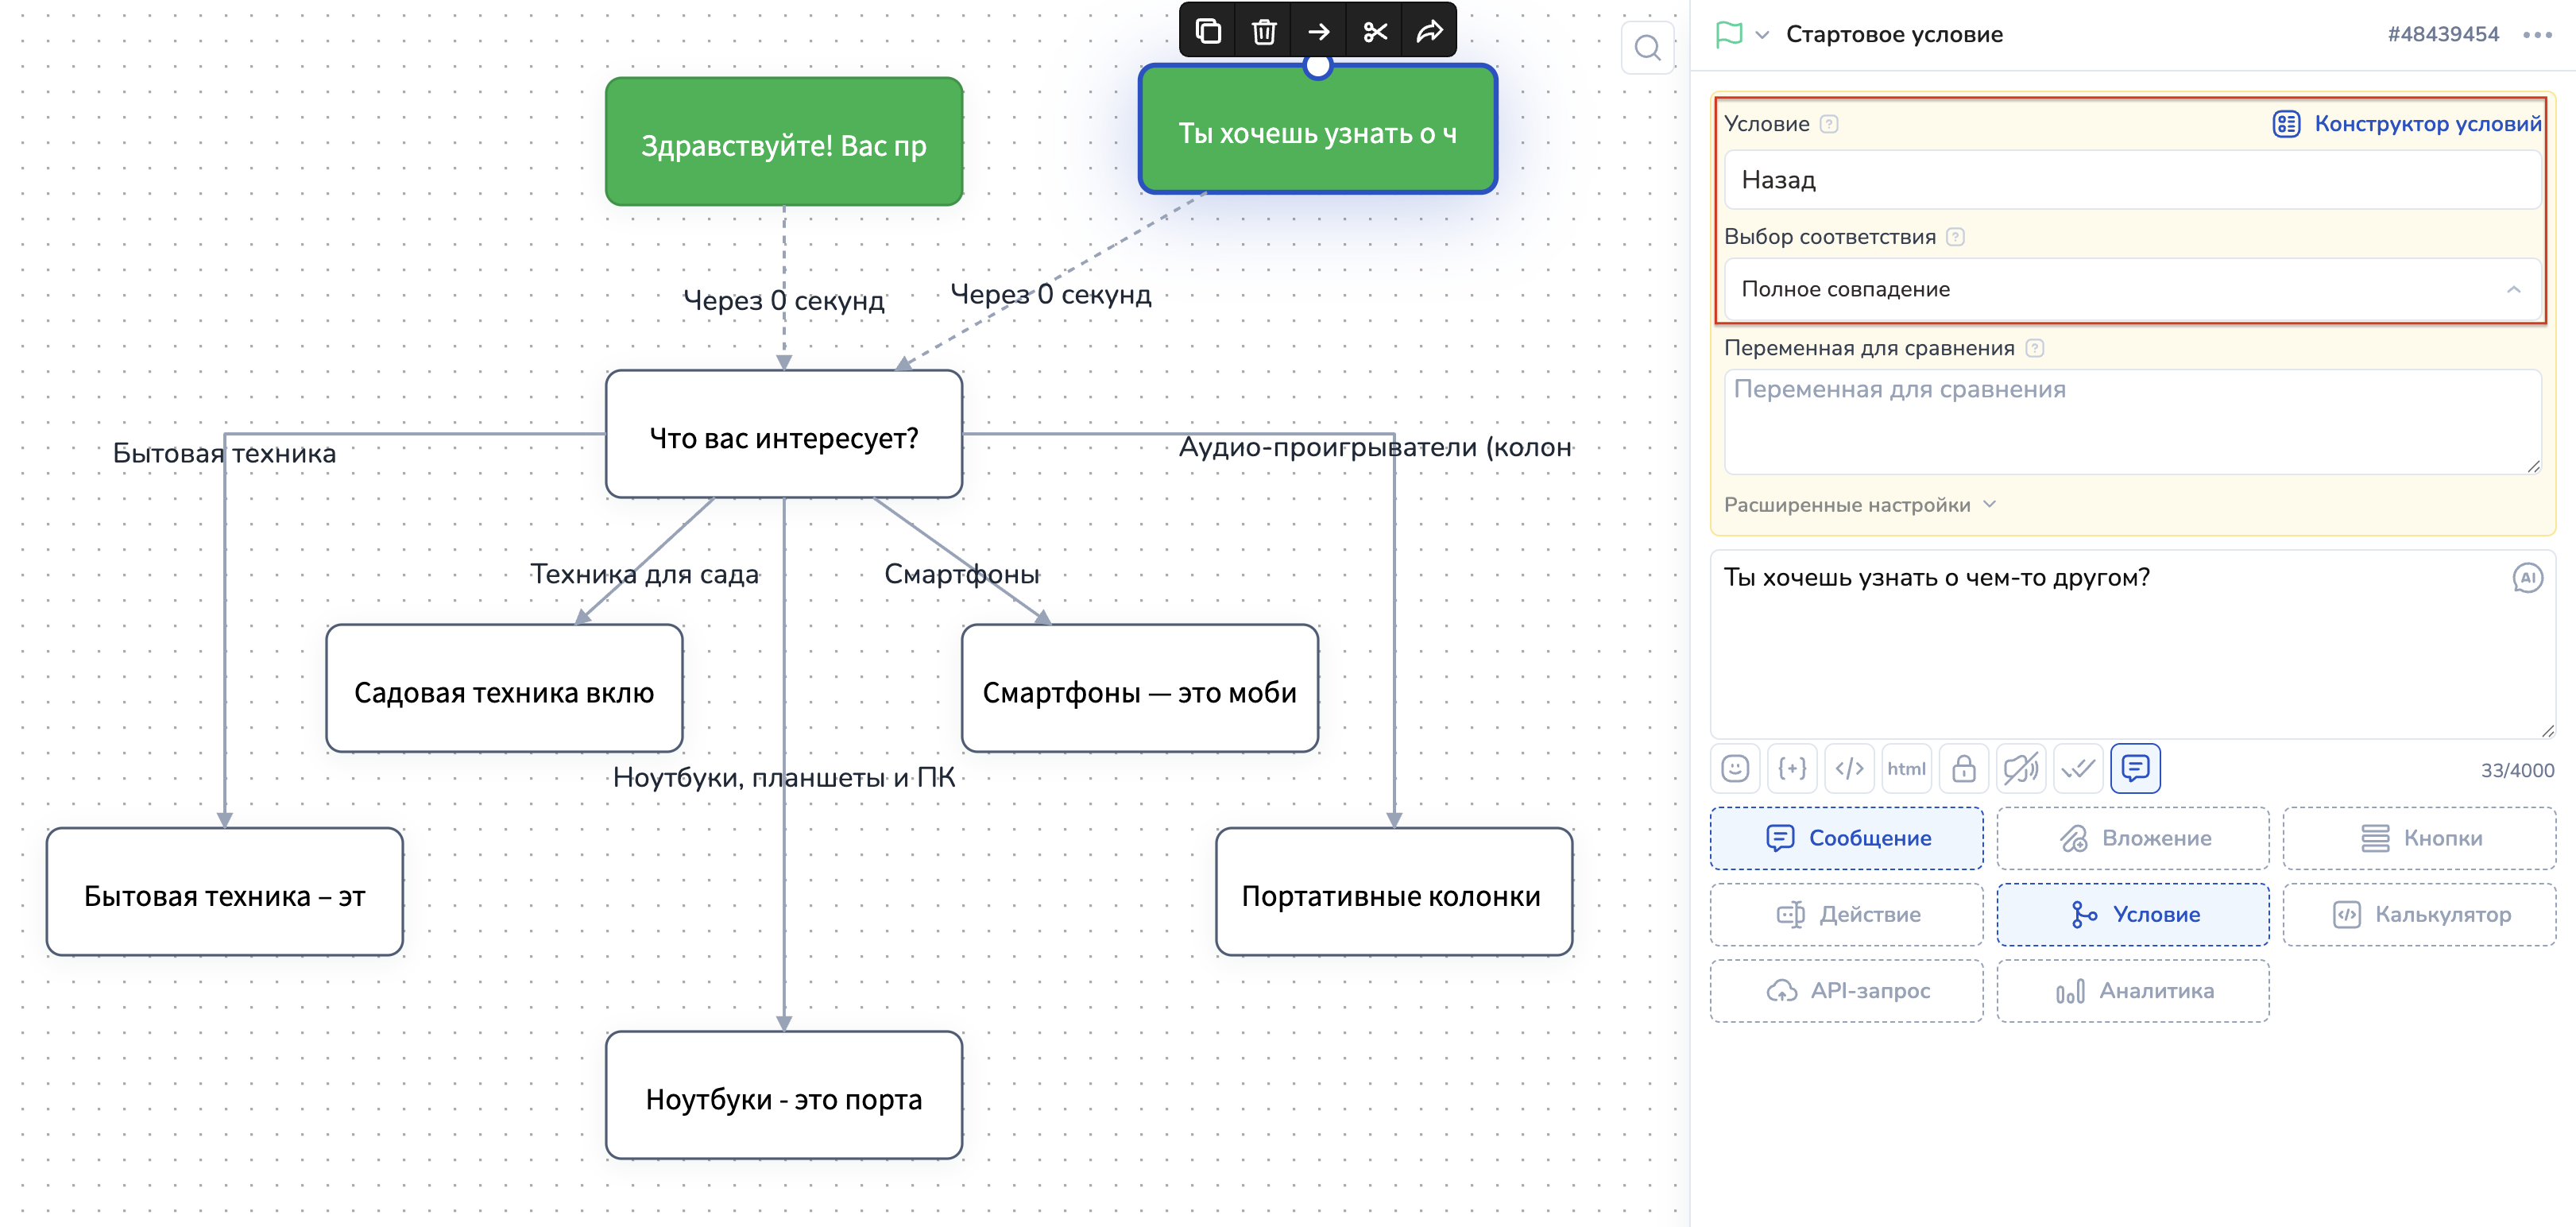2576x1227 pixels.
Task: Click the scissors cut icon
Action: [1375, 32]
